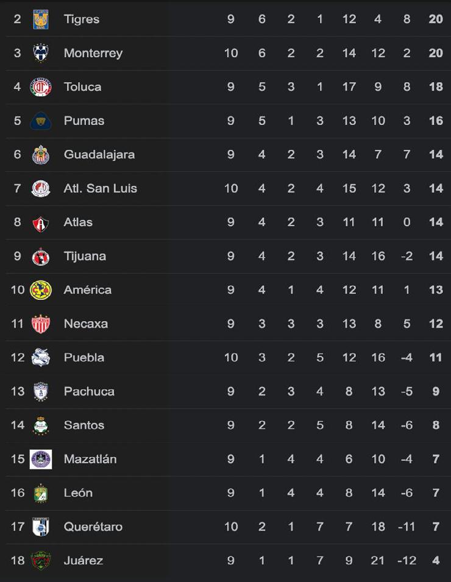Click the Necaxa team badge
This screenshot has width=451, height=582.
click(x=41, y=324)
